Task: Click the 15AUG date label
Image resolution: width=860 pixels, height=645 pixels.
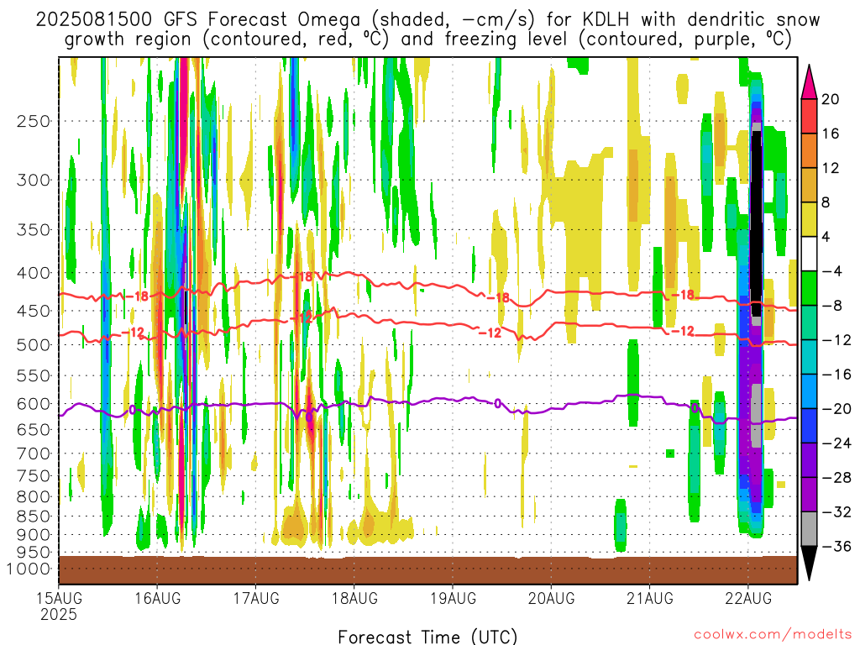Action: click(x=59, y=598)
